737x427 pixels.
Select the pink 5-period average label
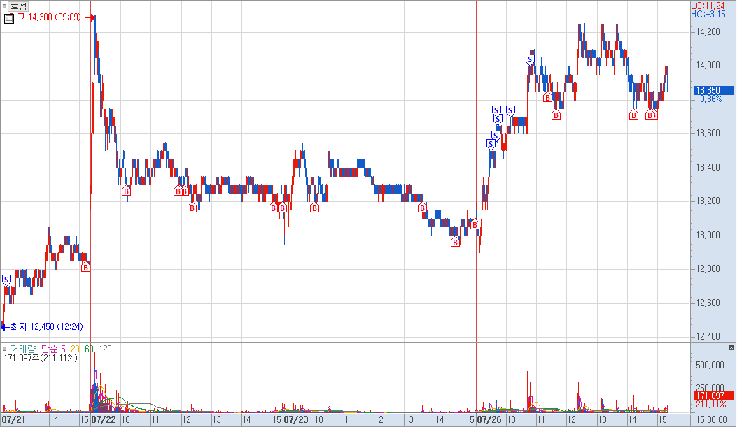[x=64, y=349]
